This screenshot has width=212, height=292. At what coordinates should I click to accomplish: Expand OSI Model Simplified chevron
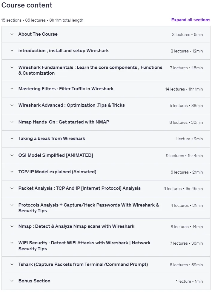click(x=12, y=155)
